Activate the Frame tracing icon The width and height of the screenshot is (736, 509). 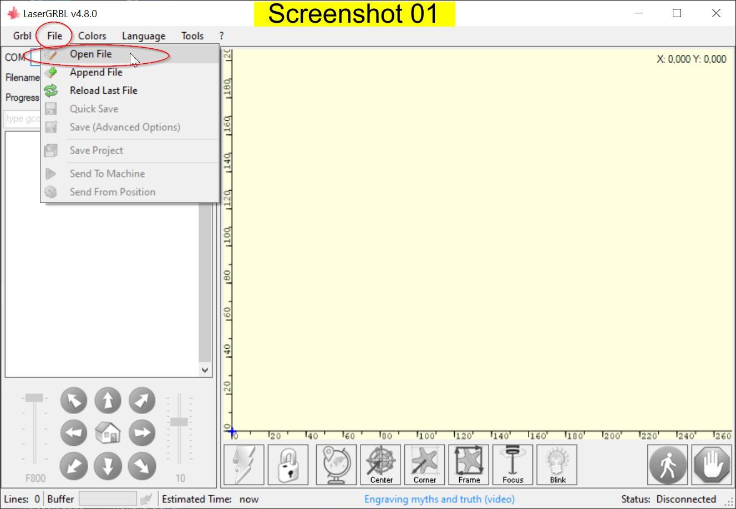(468, 465)
